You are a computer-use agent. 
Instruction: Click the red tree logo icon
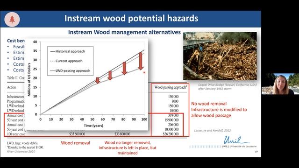tap(12, 19)
